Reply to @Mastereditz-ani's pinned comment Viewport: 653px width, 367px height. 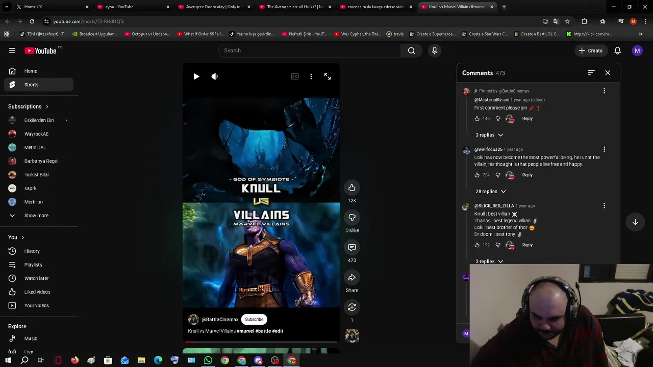click(x=528, y=119)
